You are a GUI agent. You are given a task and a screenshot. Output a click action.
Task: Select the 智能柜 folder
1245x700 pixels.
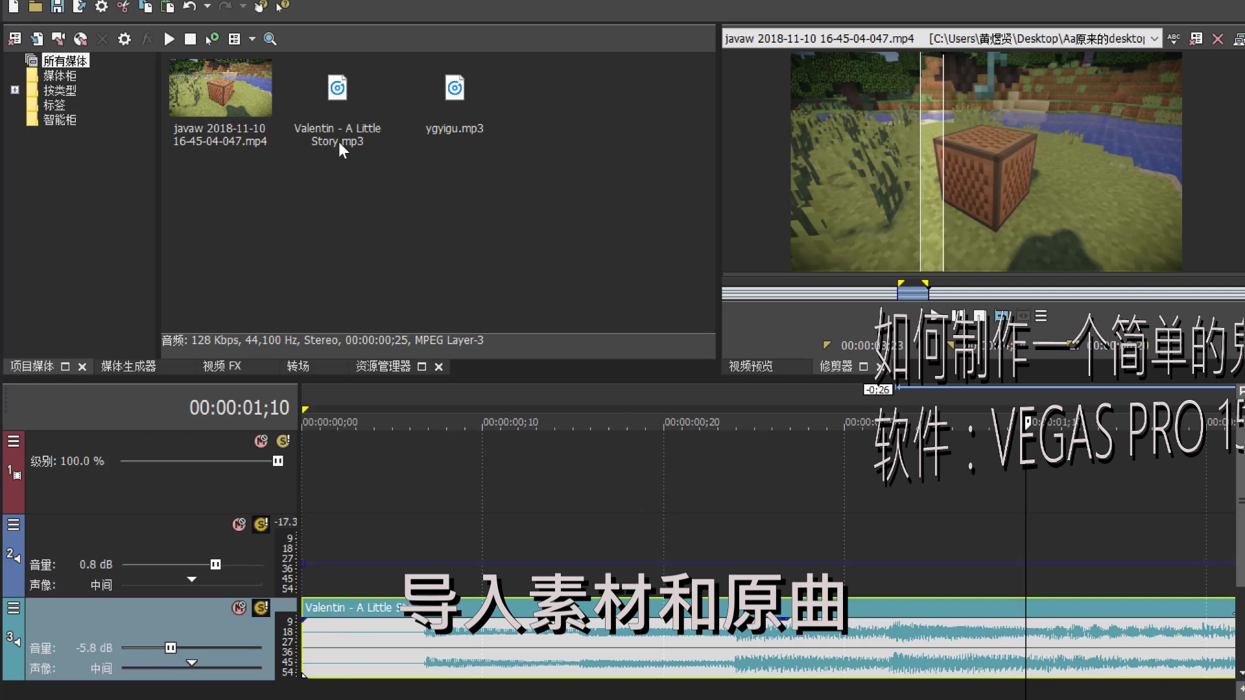pyautogui.click(x=60, y=120)
